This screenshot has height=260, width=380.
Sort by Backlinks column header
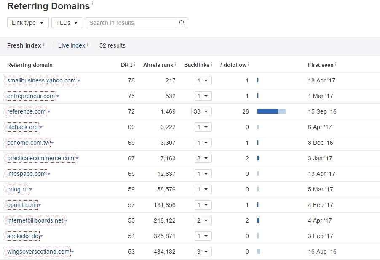click(x=197, y=65)
